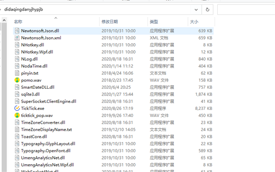Click the didaqingdanyjhypjb address bar path
Image resolution: width=275 pixels, height=172 pixels.
click(23, 9)
